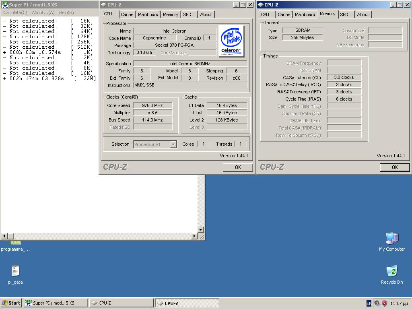Click the 1M result row 03m 10.574s
Viewport: 412px width, 309px height.
(48, 52)
